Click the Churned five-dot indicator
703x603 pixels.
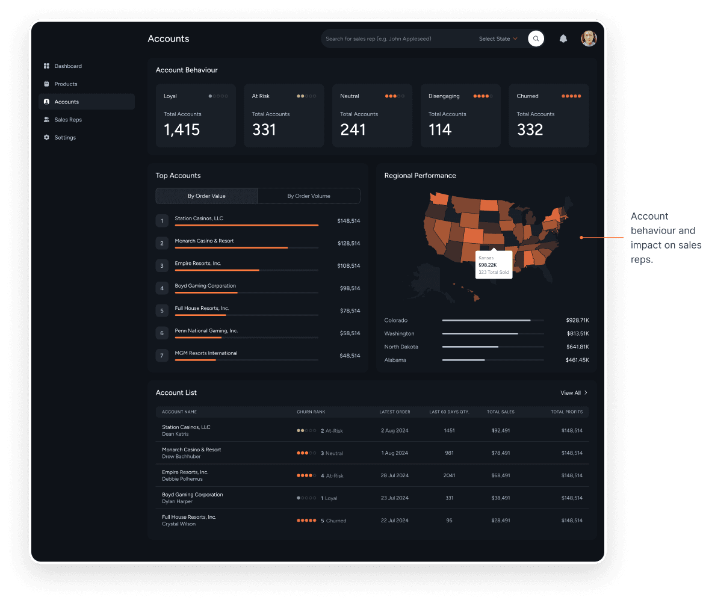(x=570, y=96)
